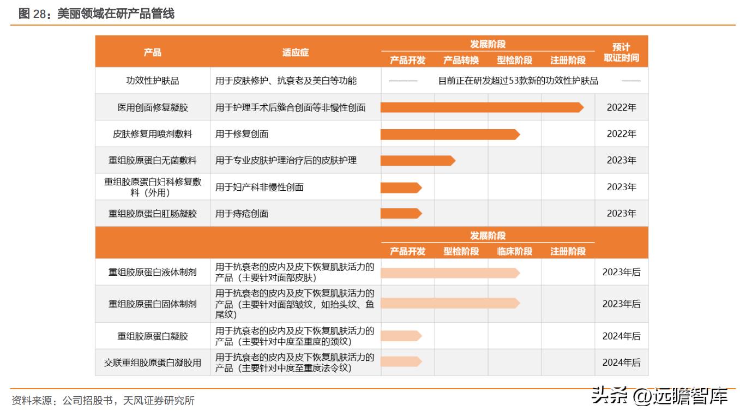Screen dimensions: 740x417
Task: Click the progress arrow for 重组胶原蛋白液体制剂
Action: [450, 273]
